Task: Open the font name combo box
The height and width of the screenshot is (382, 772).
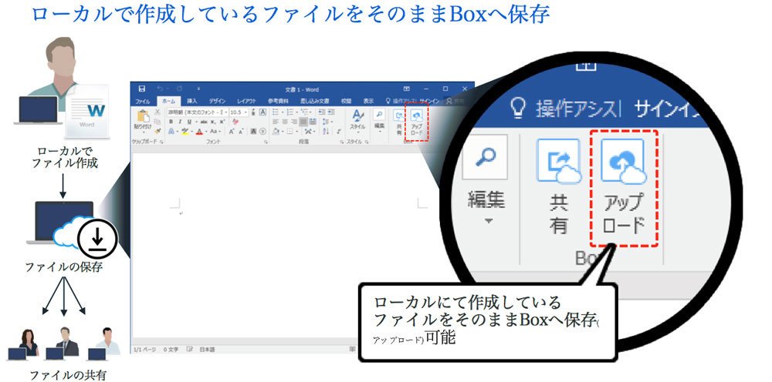Action: pos(198,113)
